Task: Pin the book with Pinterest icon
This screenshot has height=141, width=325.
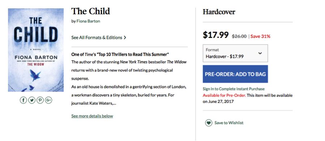Action: [40, 101]
